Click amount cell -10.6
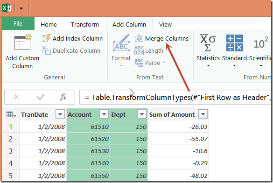 tap(178, 151)
